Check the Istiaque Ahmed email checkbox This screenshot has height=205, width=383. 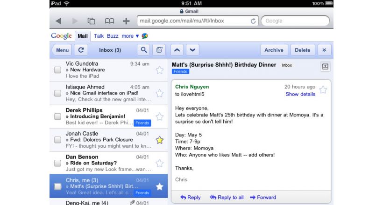(57, 93)
